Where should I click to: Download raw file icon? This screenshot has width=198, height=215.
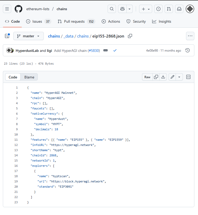tap(163, 77)
